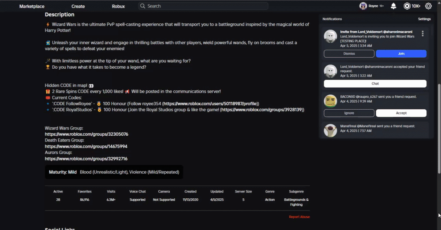Image resolution: width=441 pixels, height=230 pixels.
Task: Open the settings gear icon
Action: point(428,6)
